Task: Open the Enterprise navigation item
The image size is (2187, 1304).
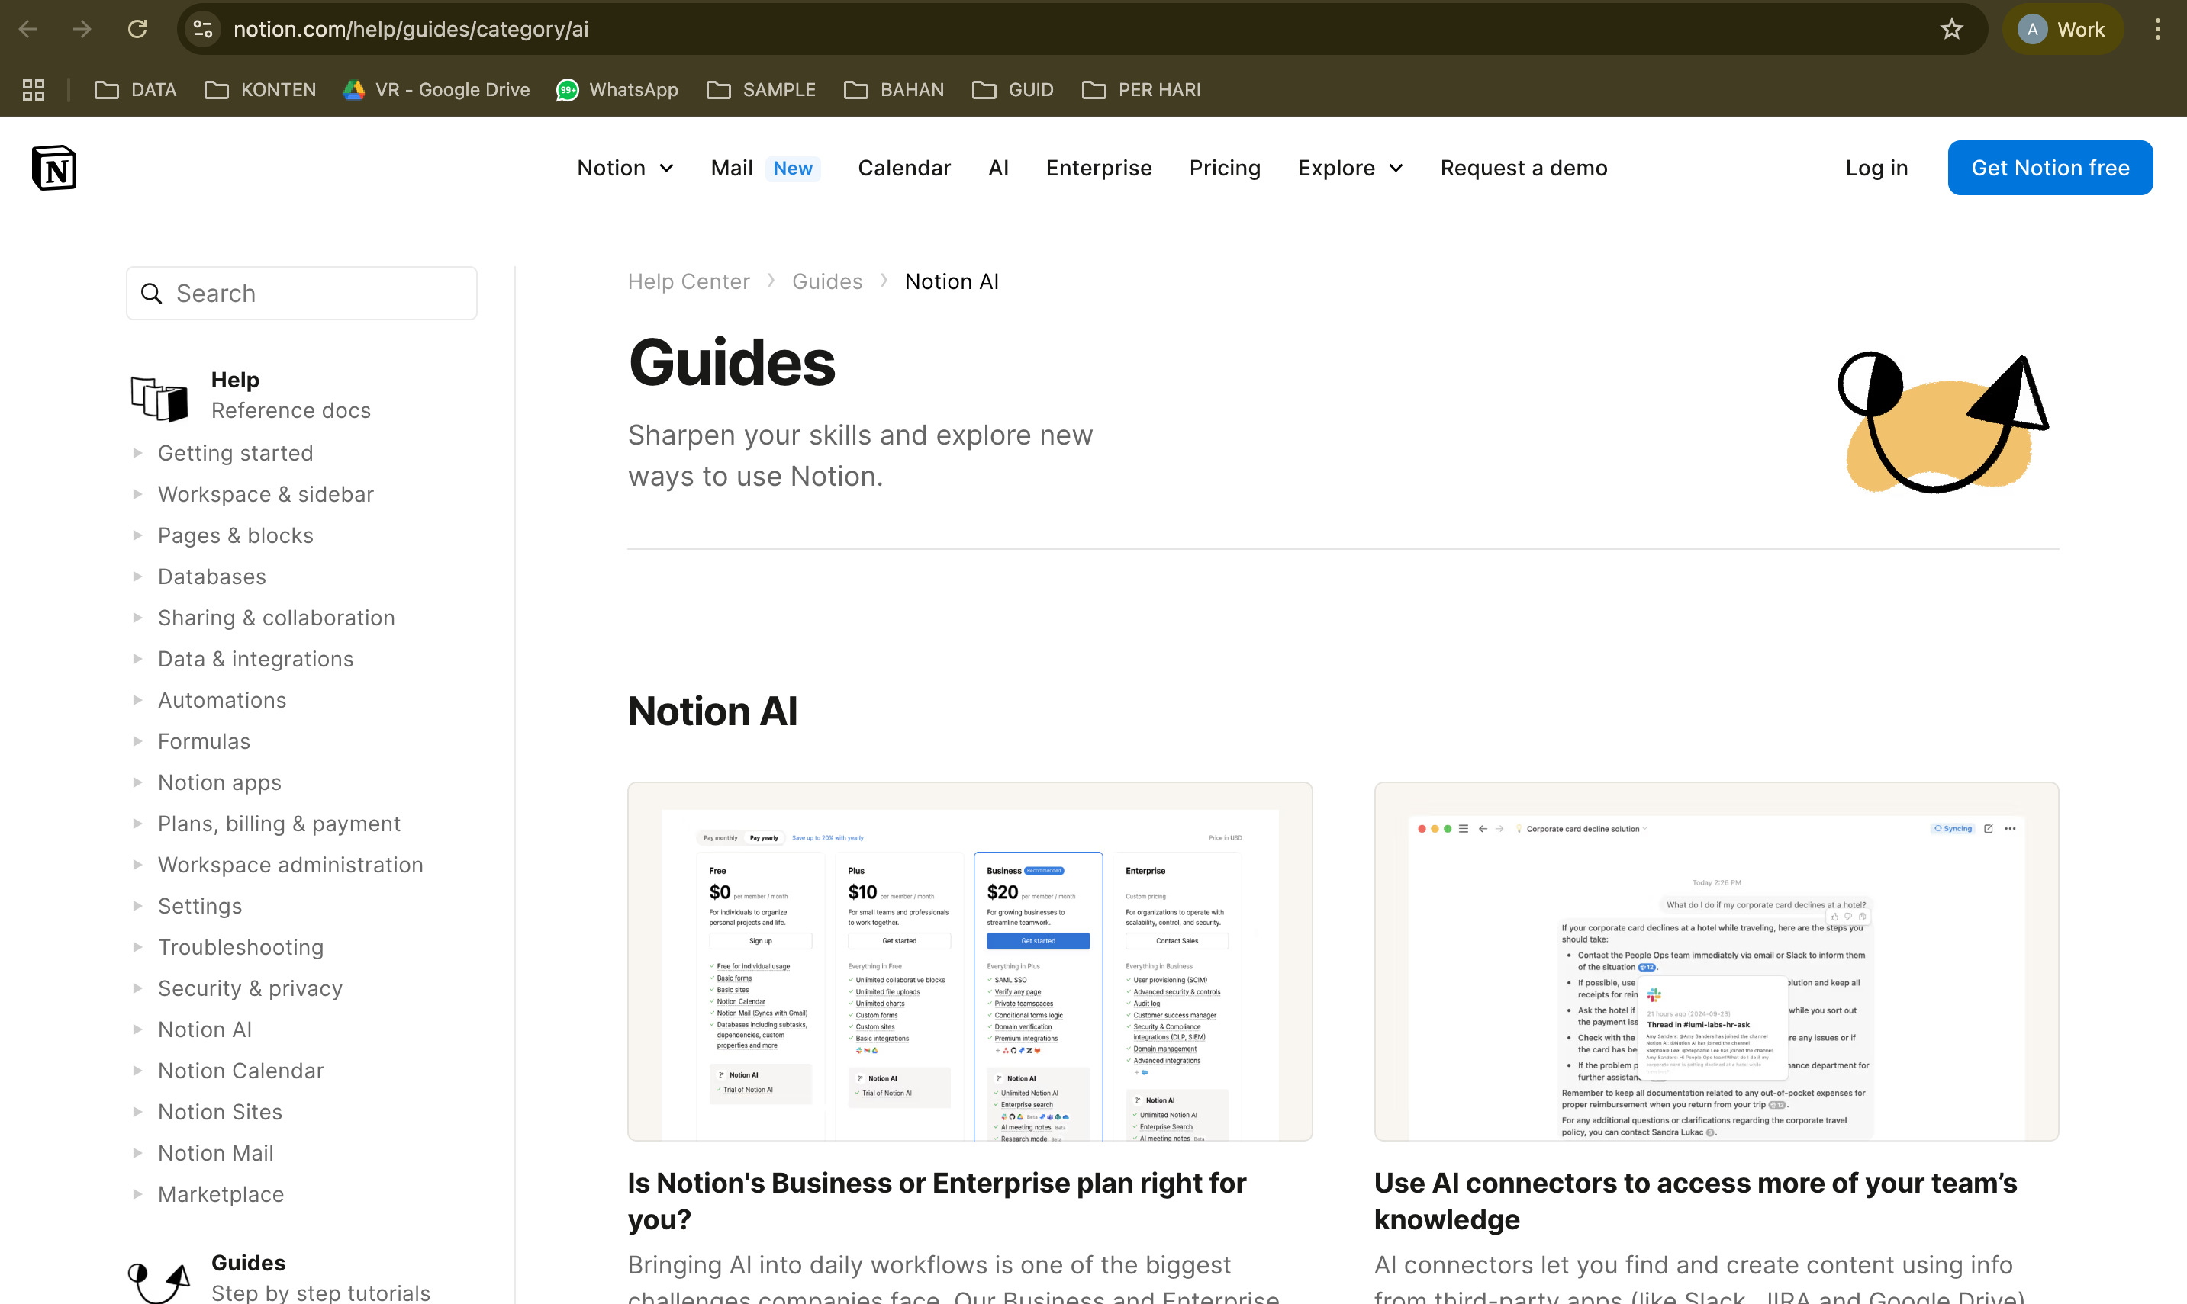Action: tap(1098, 168)
